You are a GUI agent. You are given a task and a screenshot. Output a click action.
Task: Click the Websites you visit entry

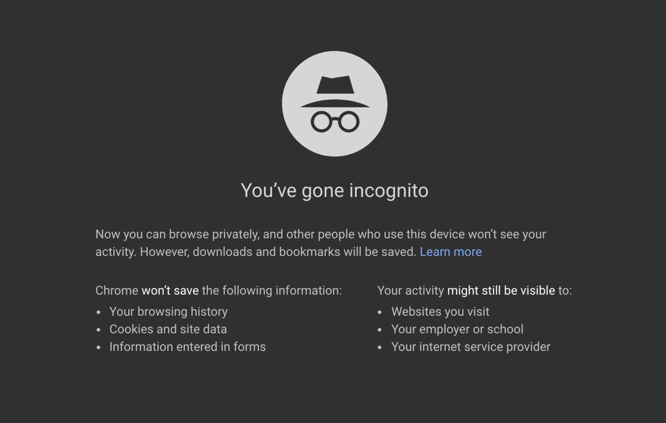[440, 312]
